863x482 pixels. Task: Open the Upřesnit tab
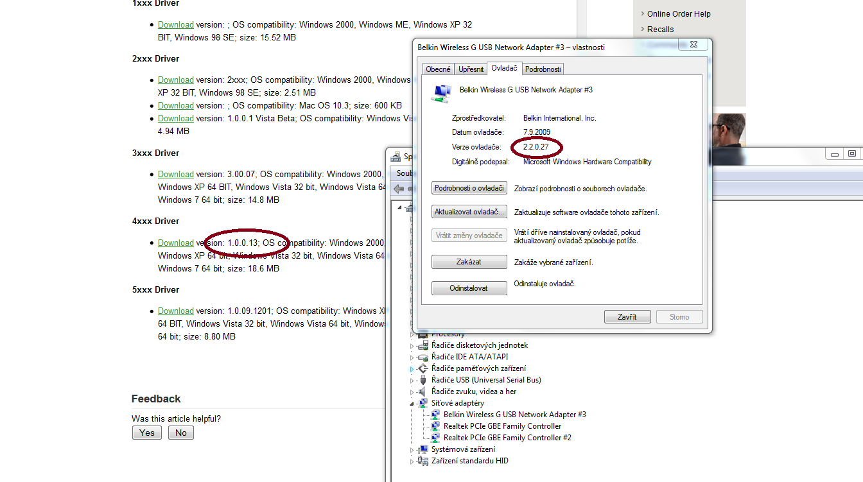coord(471,69)
